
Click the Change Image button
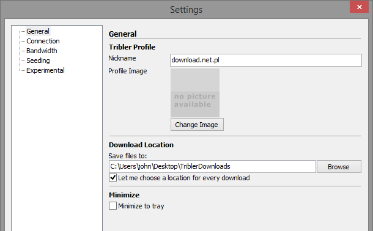click(197, 125)
